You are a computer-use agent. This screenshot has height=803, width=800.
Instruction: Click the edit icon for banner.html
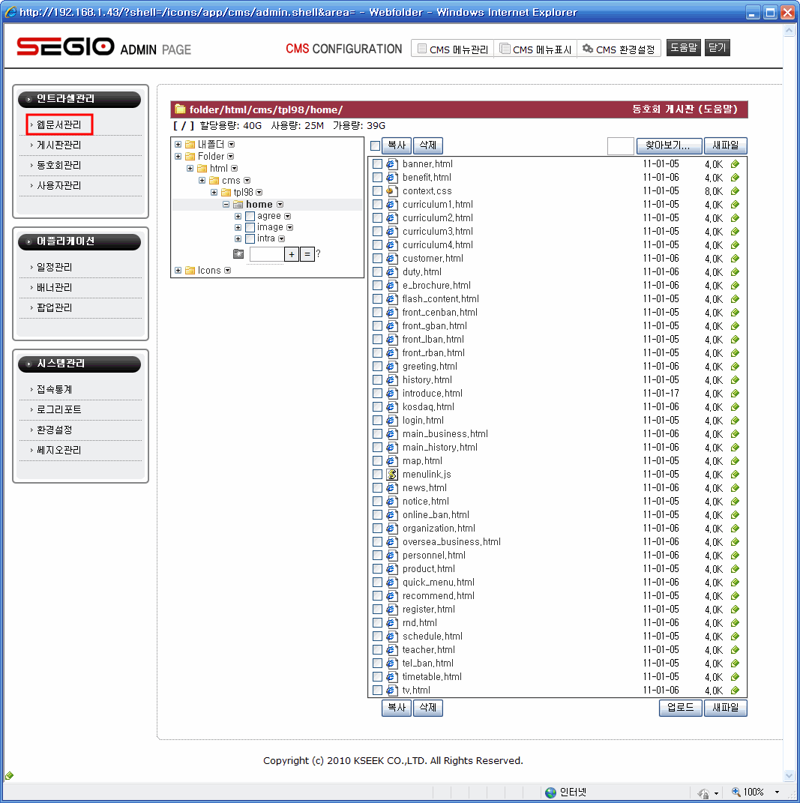point(735,164)
